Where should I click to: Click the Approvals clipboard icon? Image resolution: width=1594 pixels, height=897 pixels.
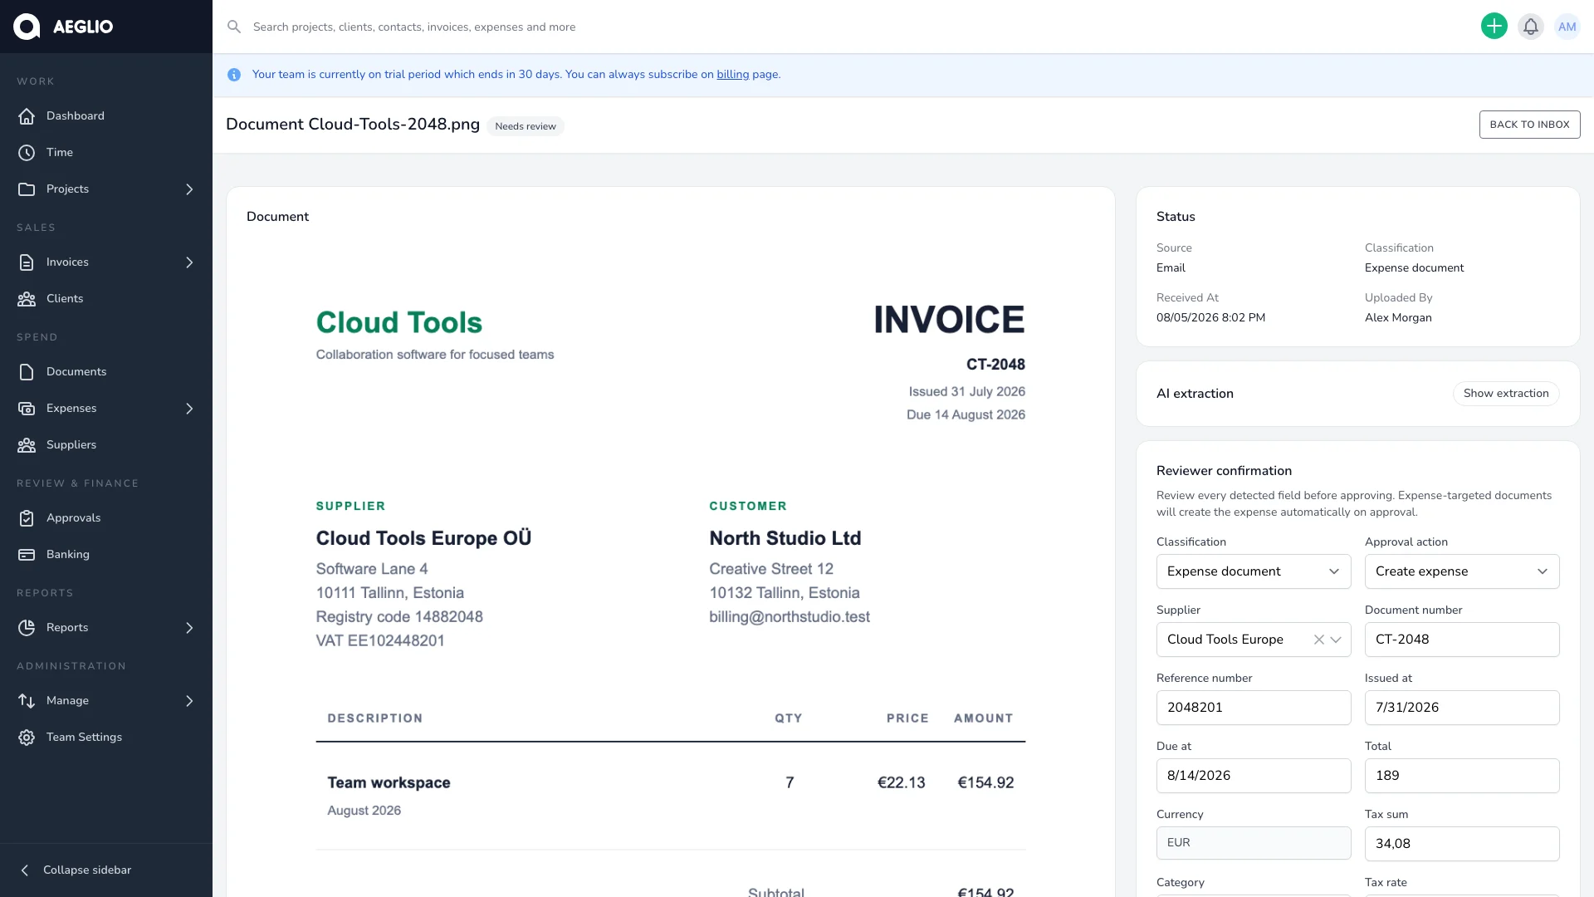[27, 518]
